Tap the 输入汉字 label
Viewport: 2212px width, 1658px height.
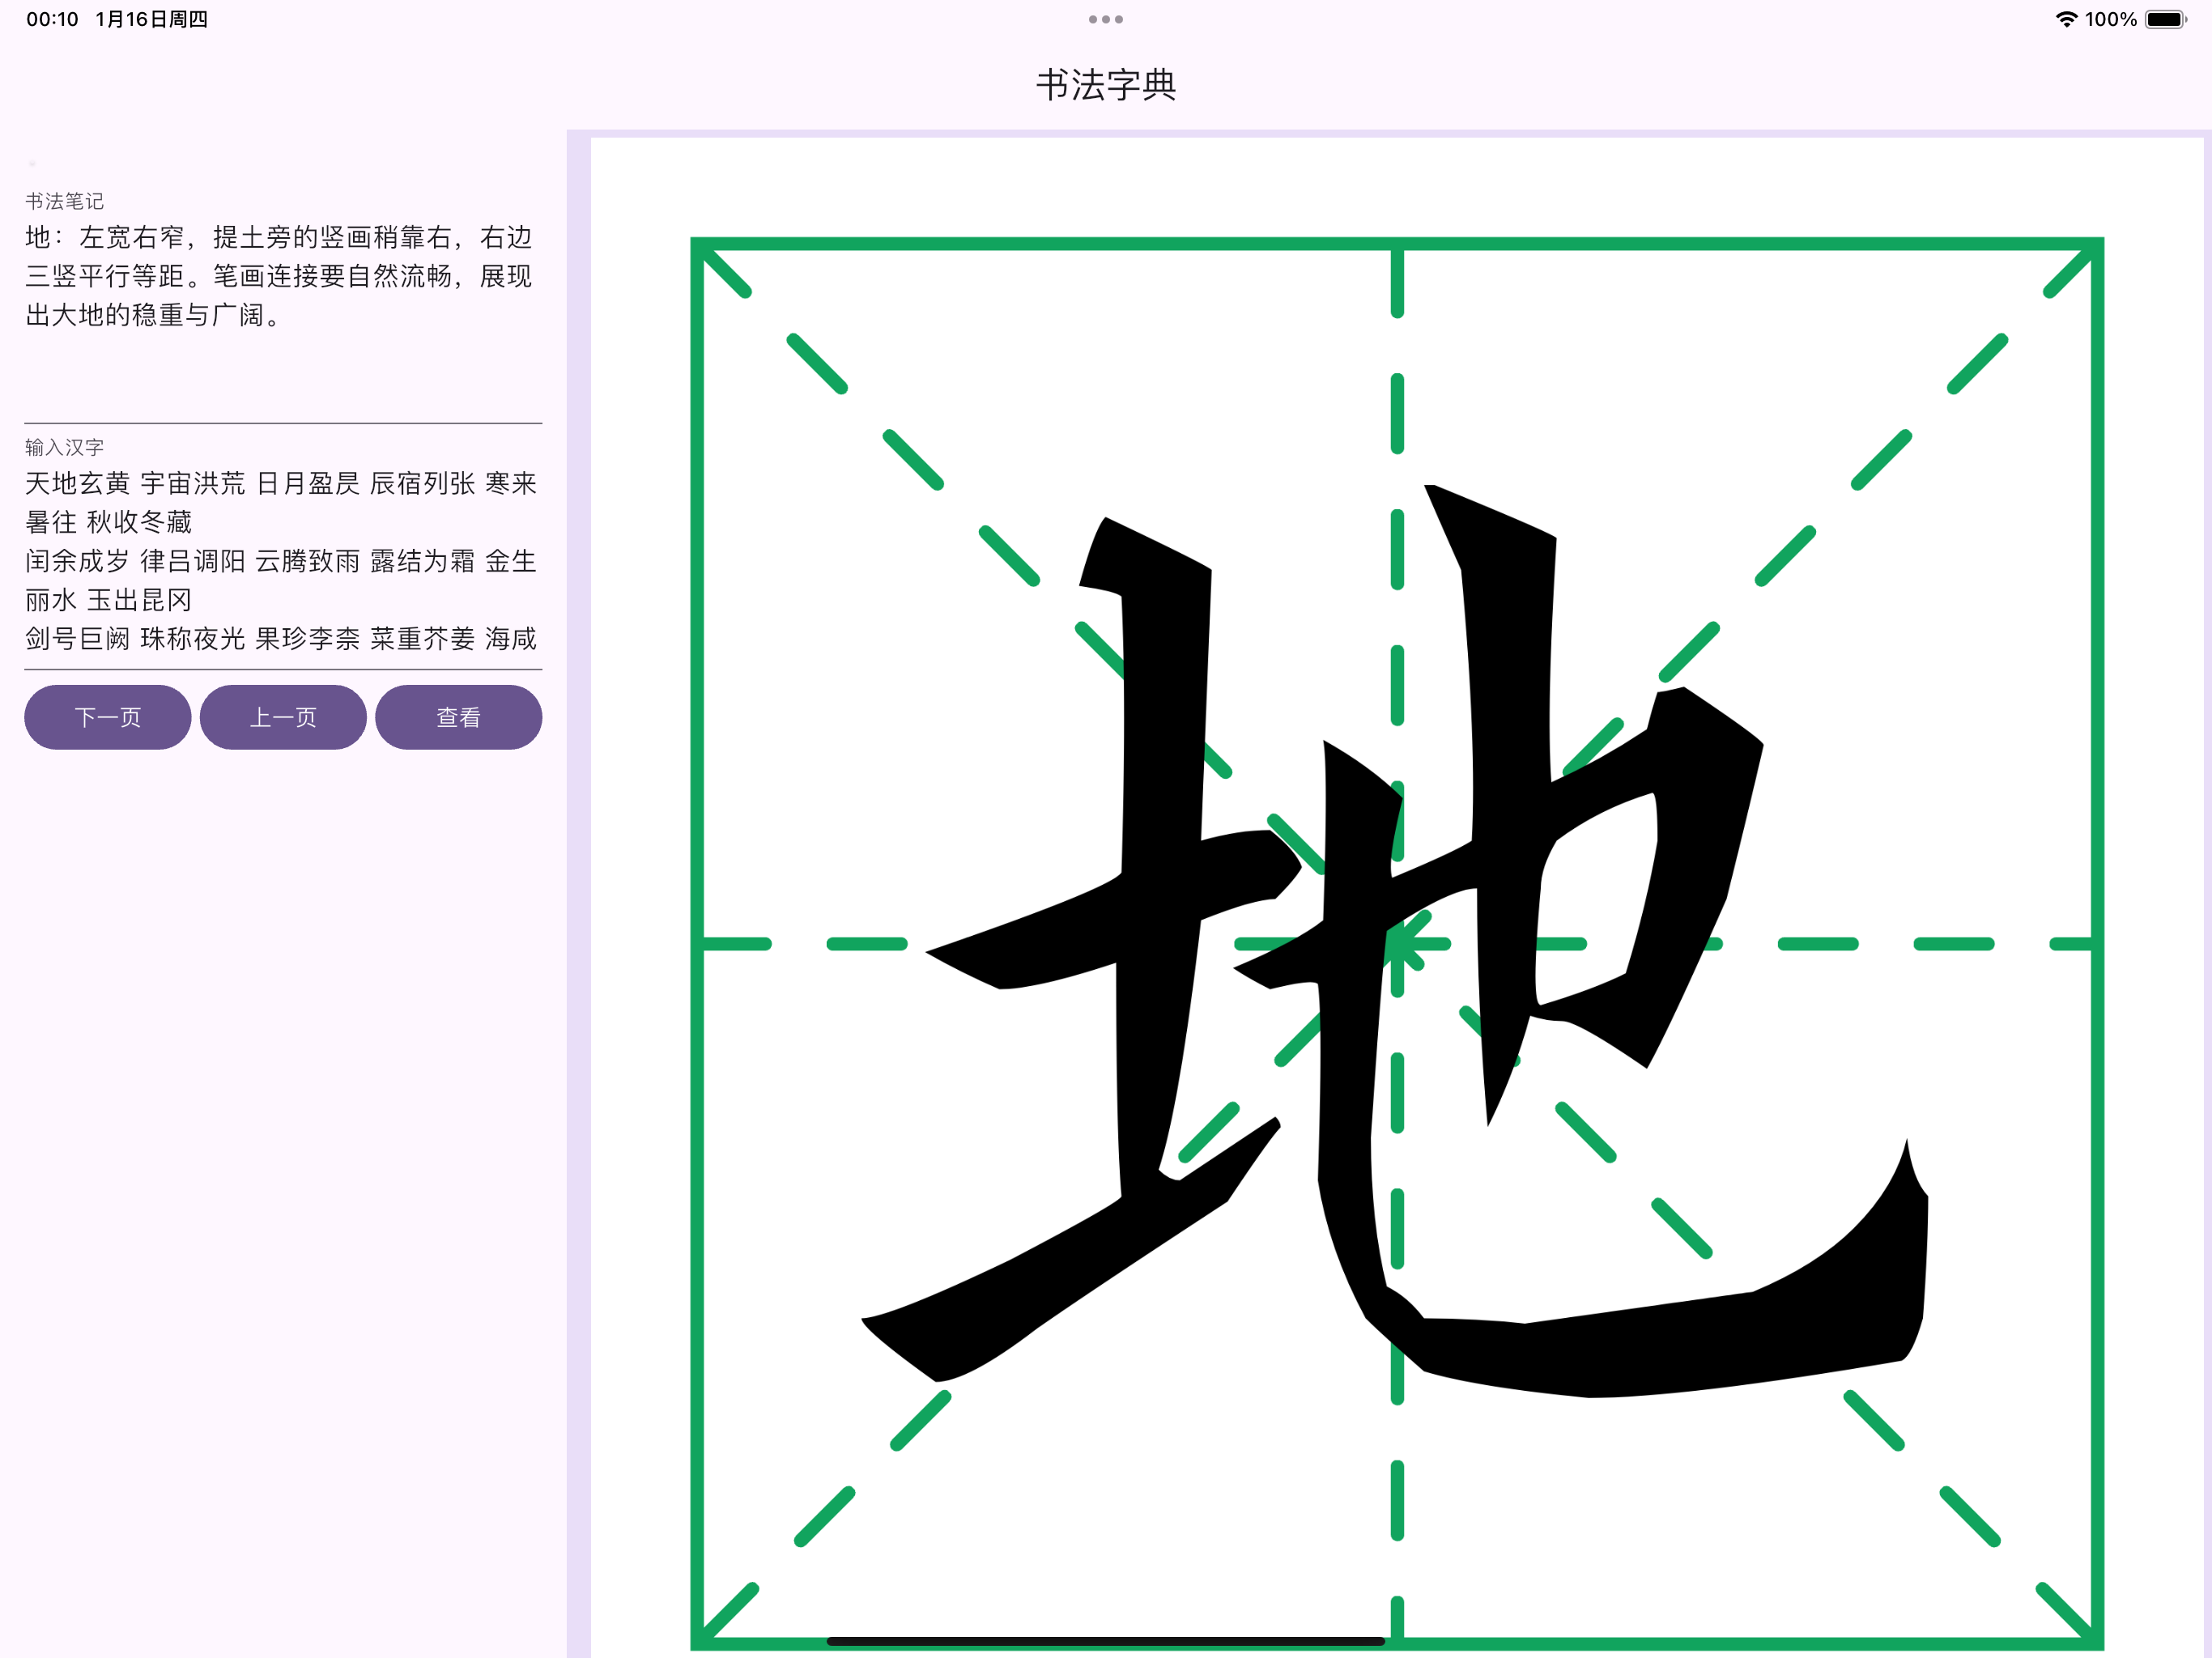tap(64, 447)
